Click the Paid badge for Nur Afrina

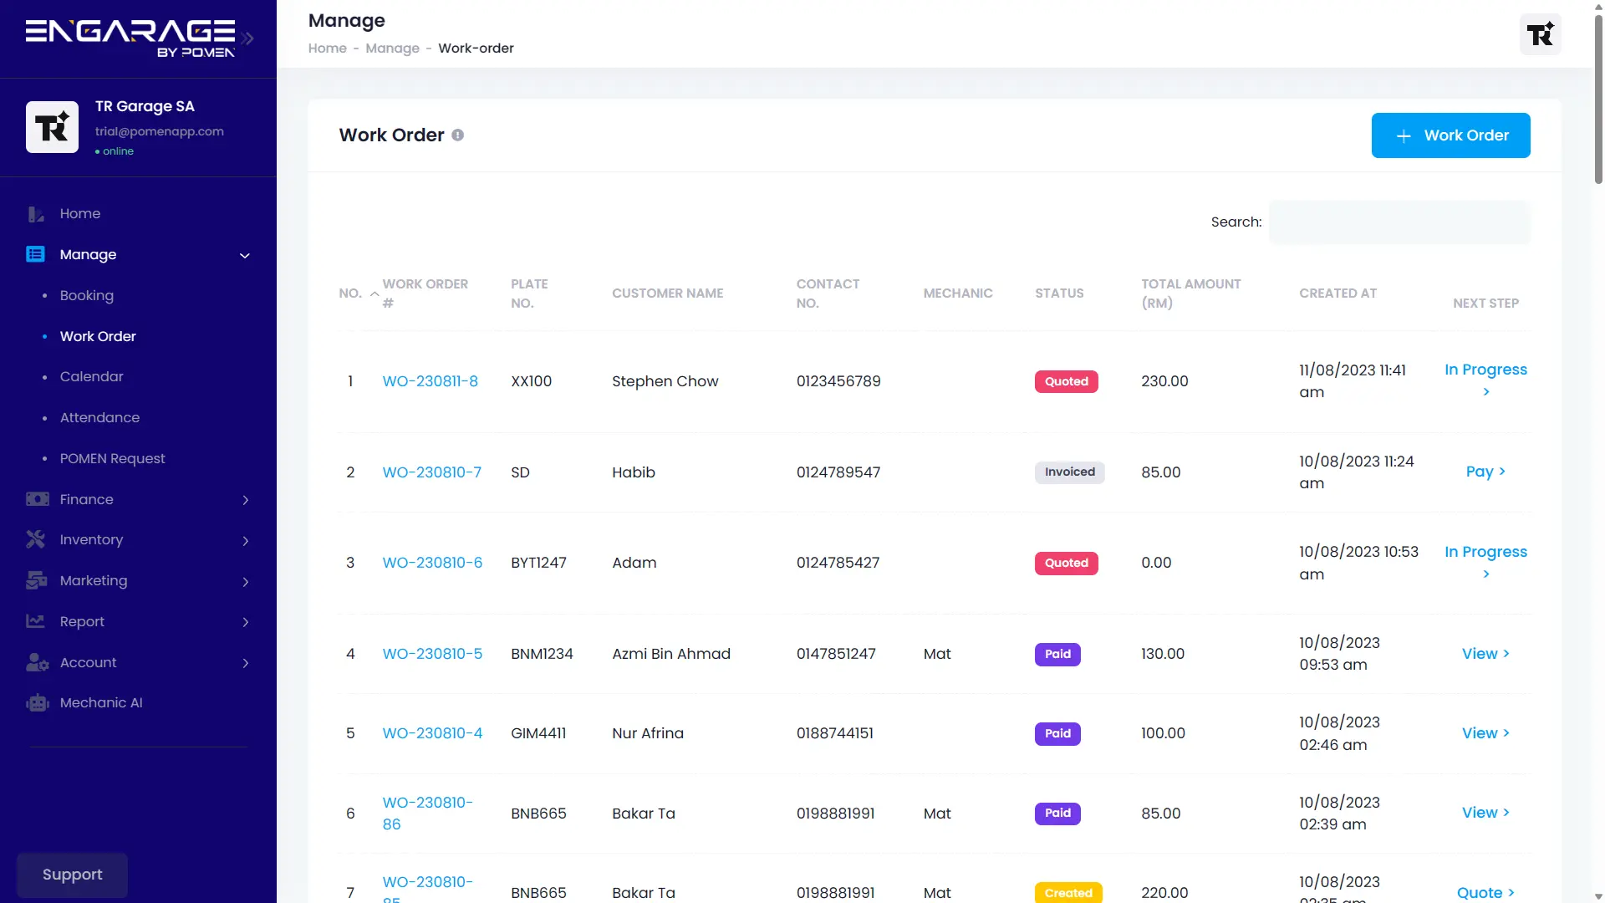pos(1057,733)
